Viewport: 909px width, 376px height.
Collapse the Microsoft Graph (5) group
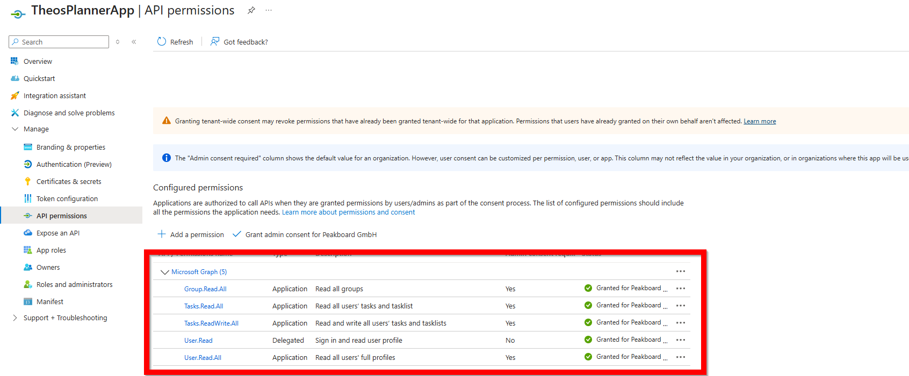pos(165,272)
